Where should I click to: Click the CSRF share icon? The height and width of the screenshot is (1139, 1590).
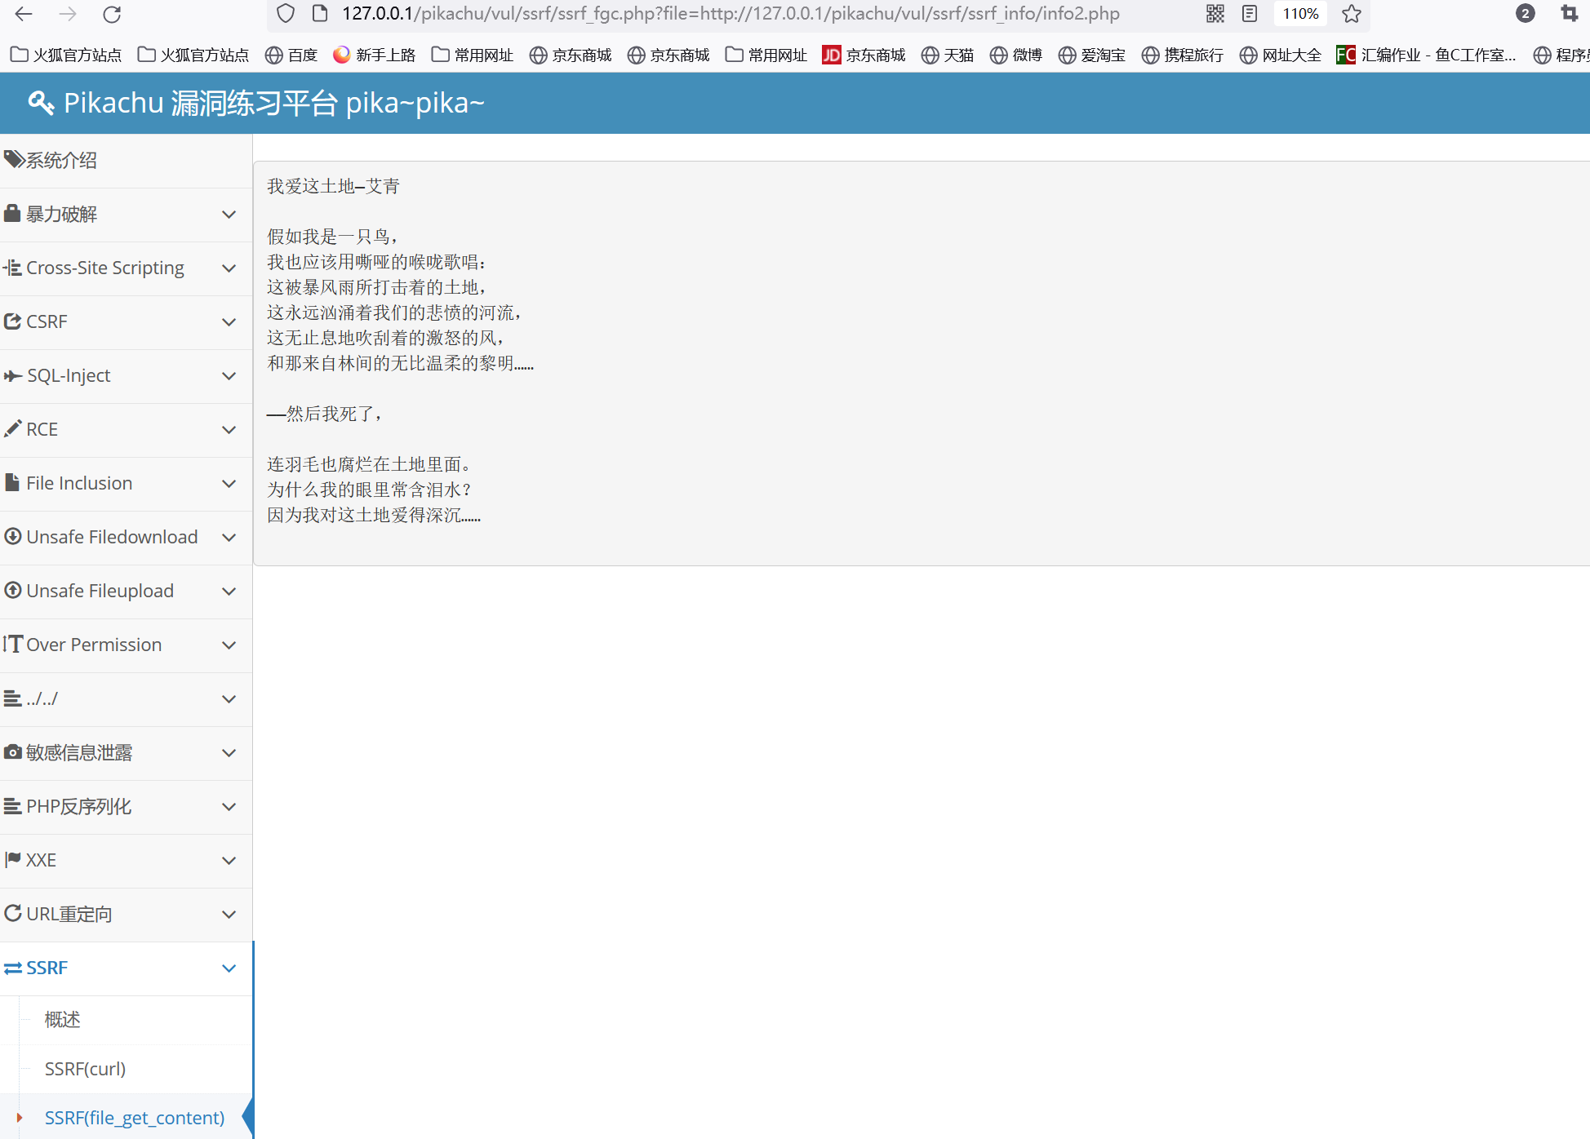12,321
